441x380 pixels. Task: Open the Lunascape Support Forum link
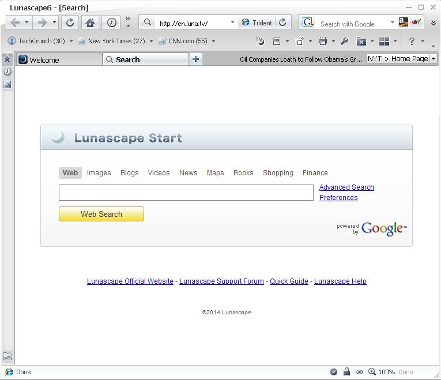tap(221, 281)
